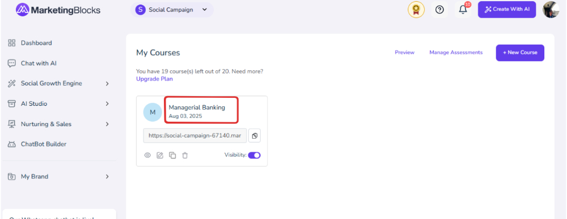Click the My Courses heading
Viewport: 567px width, 219px height.
point(158,53)
